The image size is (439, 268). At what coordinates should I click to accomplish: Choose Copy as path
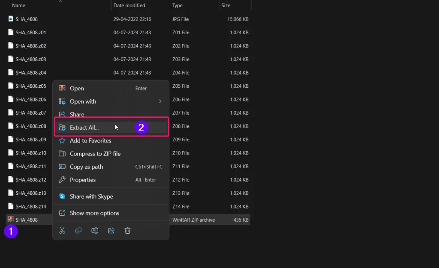coord(111,167)
